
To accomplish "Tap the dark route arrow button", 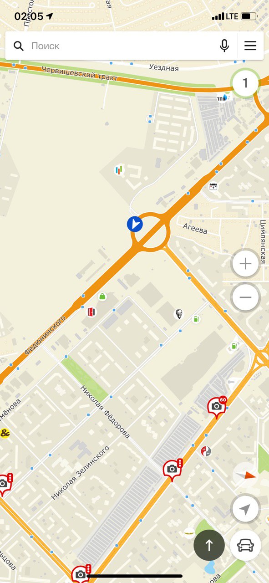I will (209, 545).
